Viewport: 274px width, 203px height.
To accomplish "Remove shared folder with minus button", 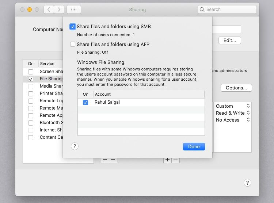I will (113, 160).
